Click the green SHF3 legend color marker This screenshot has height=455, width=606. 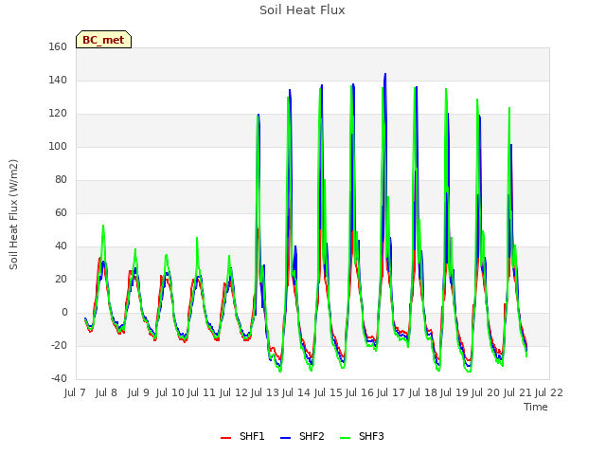pyautogui.click(x=345, y=438)
